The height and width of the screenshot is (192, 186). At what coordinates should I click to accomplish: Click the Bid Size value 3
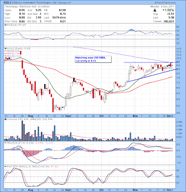[x=40, y=21]
